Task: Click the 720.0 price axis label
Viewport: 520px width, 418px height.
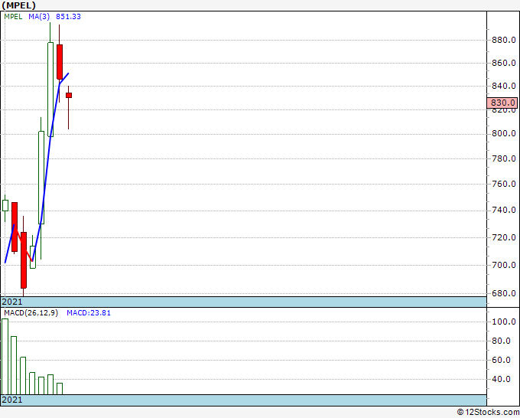Action: pos(504,237)
